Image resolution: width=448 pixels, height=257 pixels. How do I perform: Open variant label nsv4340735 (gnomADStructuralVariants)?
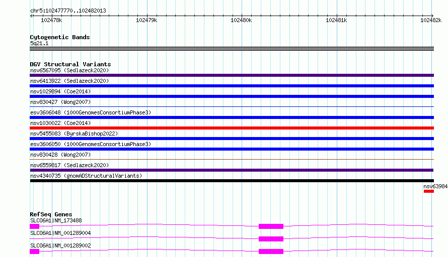coord(86,176)
